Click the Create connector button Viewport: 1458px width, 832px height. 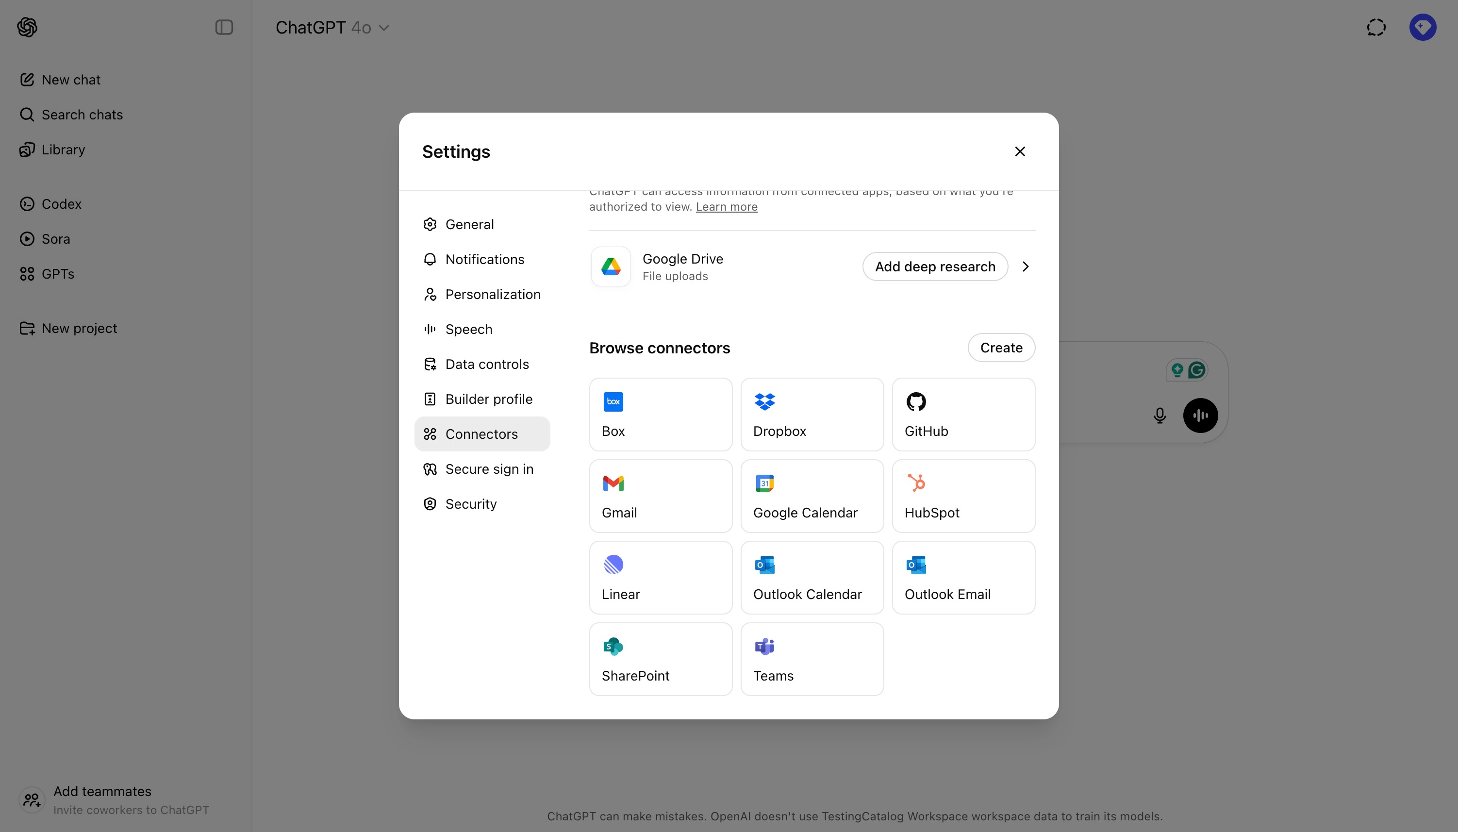[1001, 348]
